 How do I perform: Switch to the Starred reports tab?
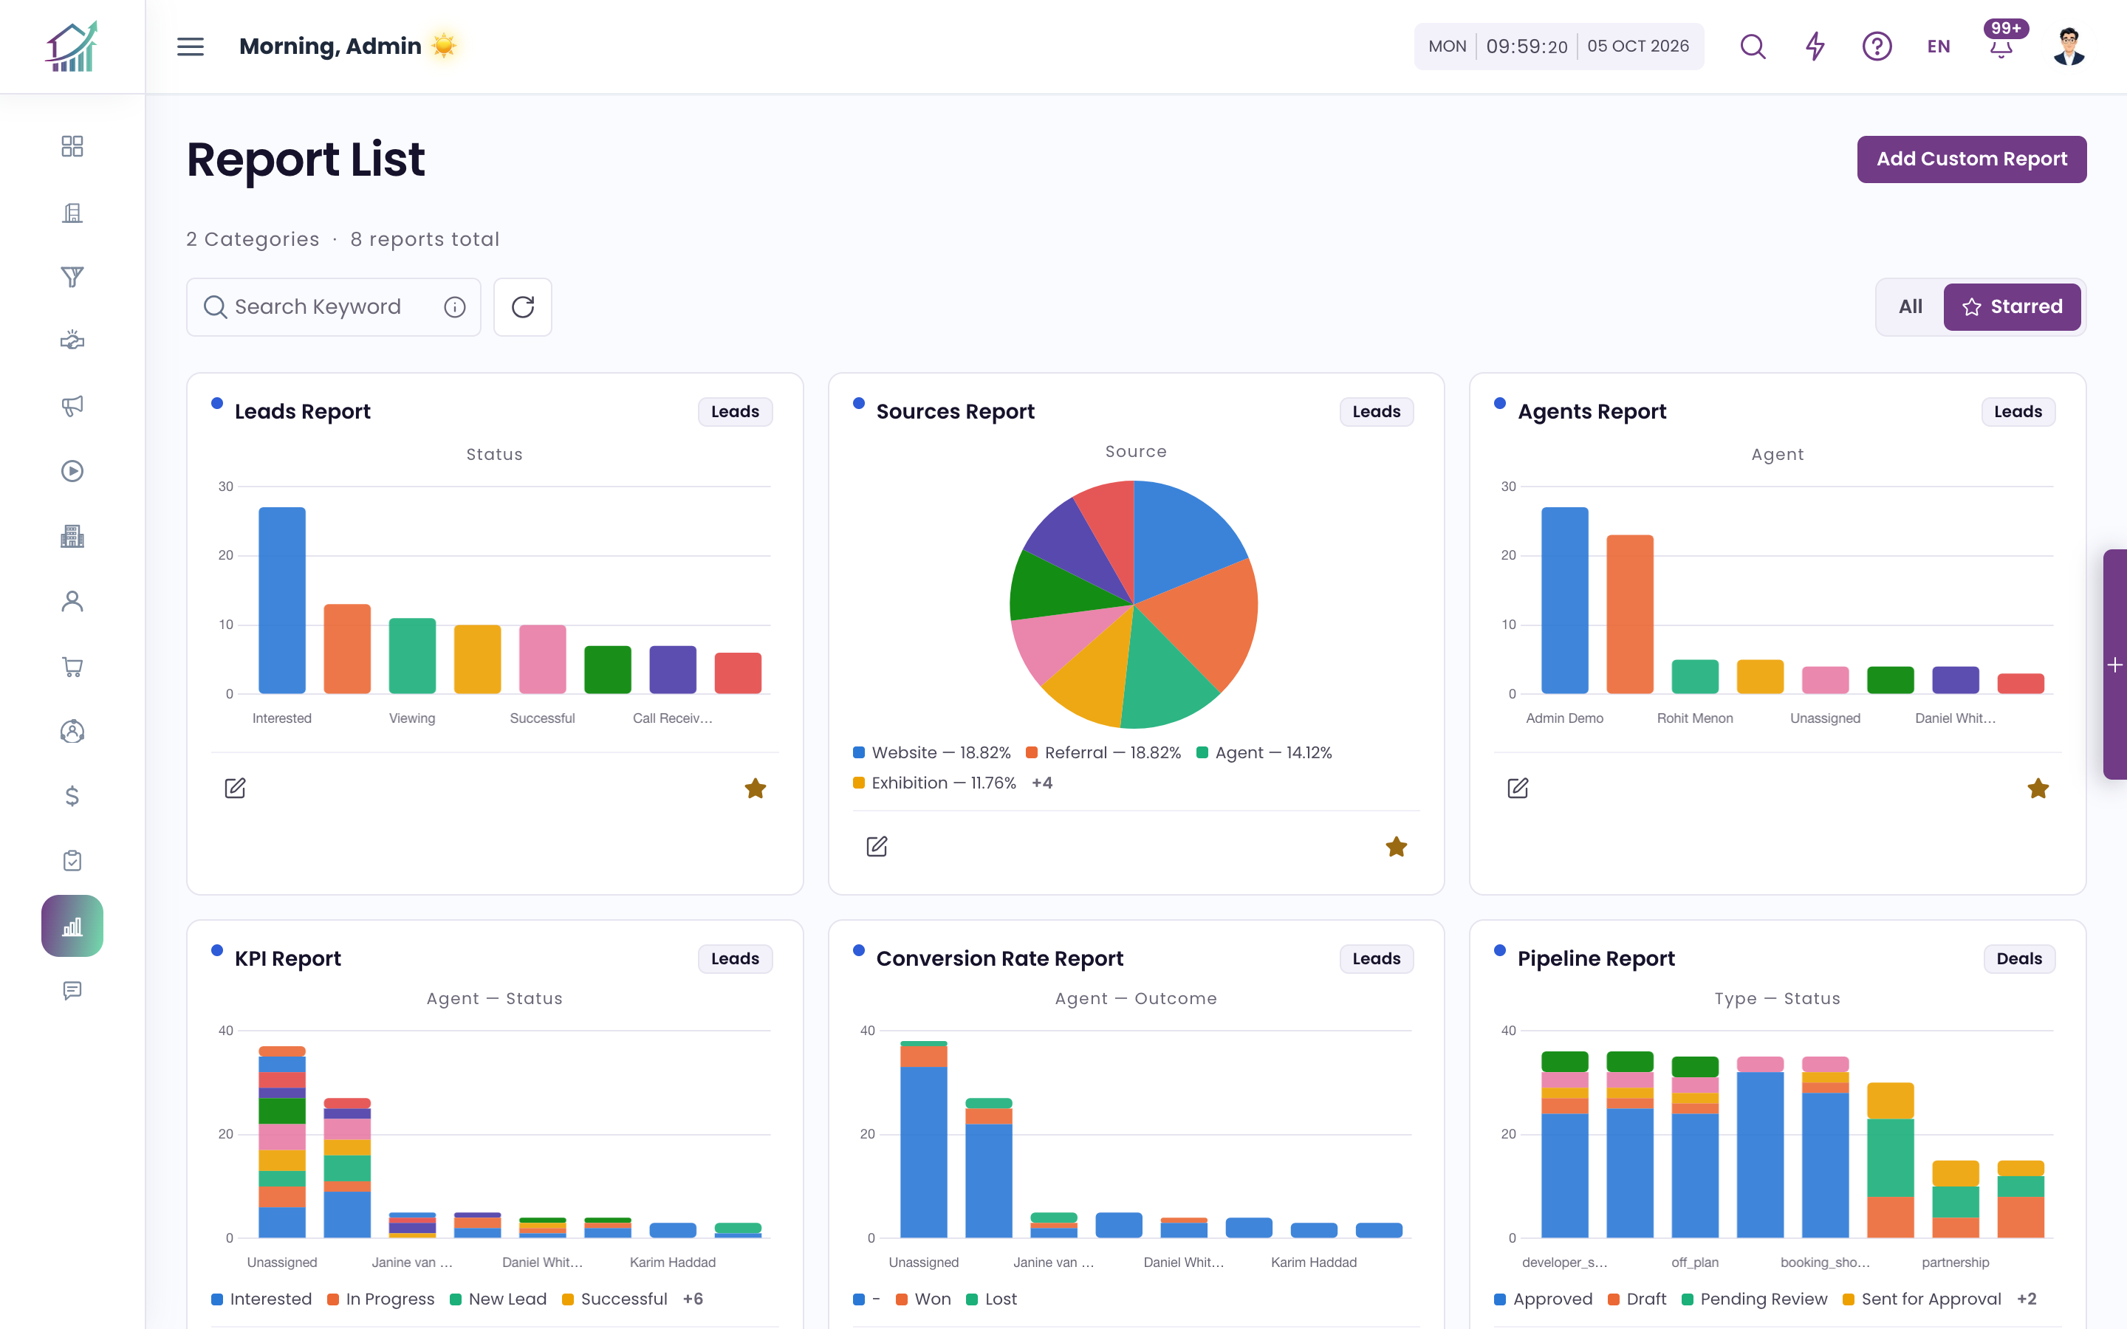pyautogui.click(x=2011, y=306)
